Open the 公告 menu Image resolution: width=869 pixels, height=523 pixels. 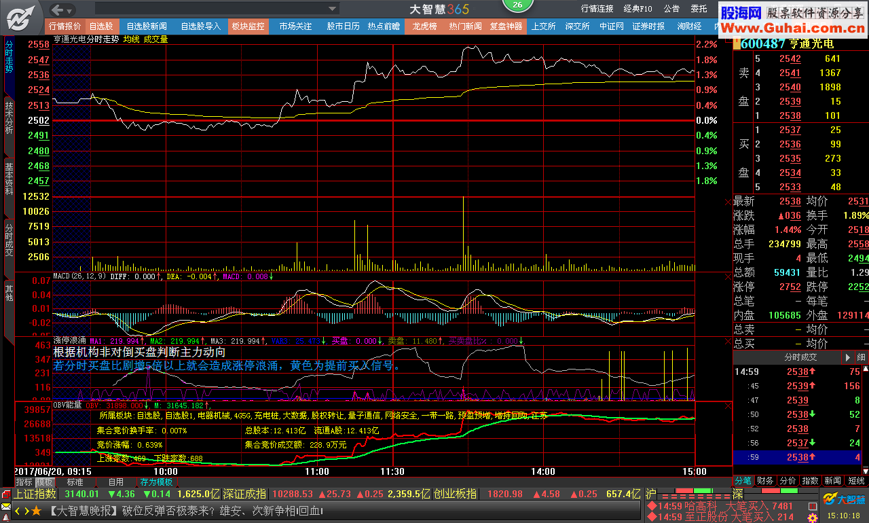click(x=671, y=9)
